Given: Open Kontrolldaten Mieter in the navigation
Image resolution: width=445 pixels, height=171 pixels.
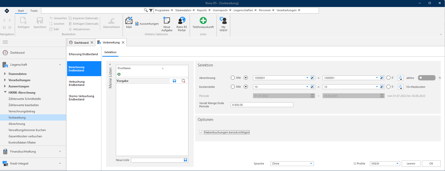Looking at the screenshot, I should point(22,143).
